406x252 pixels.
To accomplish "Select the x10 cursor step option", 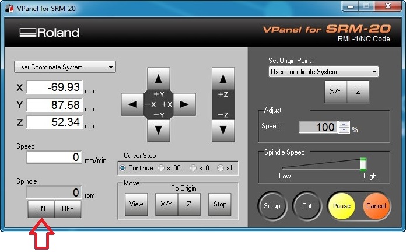I will coord(199,168).
